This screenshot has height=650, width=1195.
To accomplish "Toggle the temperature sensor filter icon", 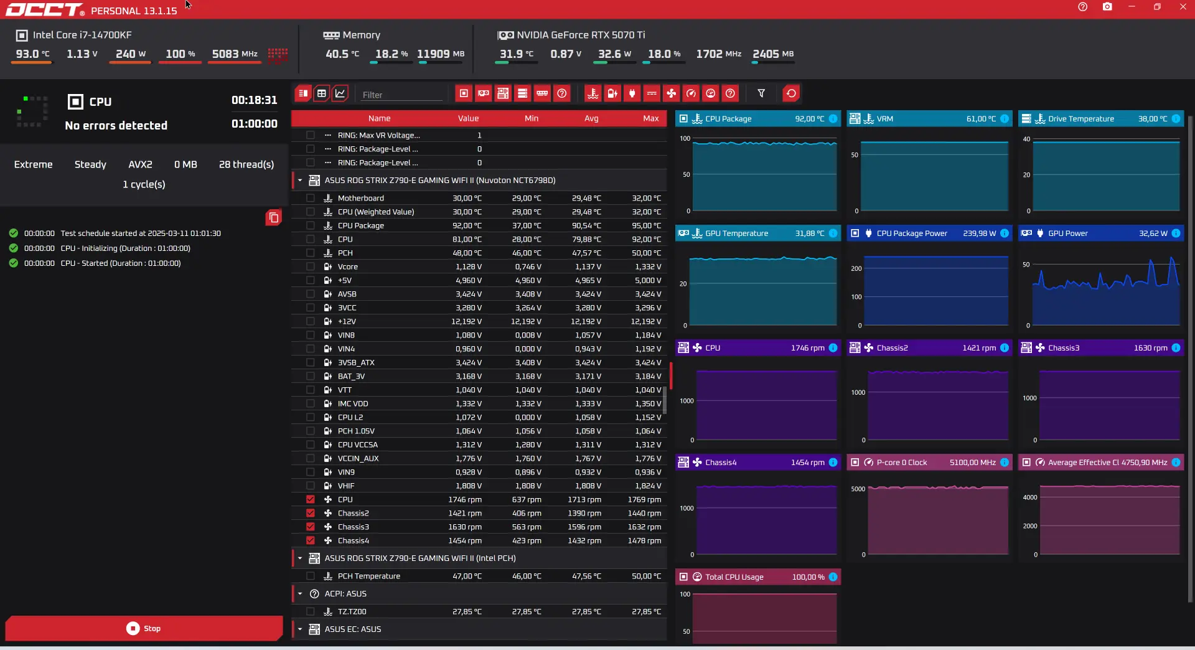I will 593,93.
